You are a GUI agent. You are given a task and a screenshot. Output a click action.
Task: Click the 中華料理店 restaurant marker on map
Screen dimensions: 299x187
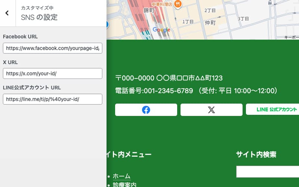point(178,4)
